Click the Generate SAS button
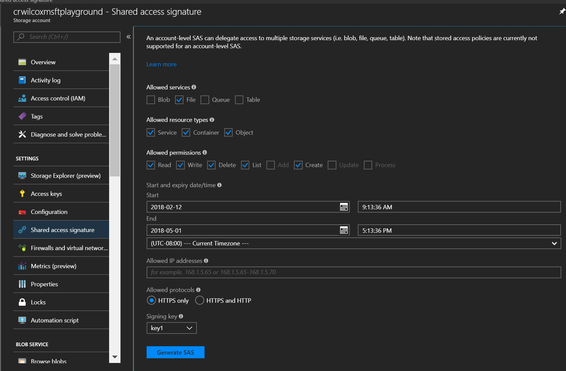 pyautogui.click(x=175, y=352)
